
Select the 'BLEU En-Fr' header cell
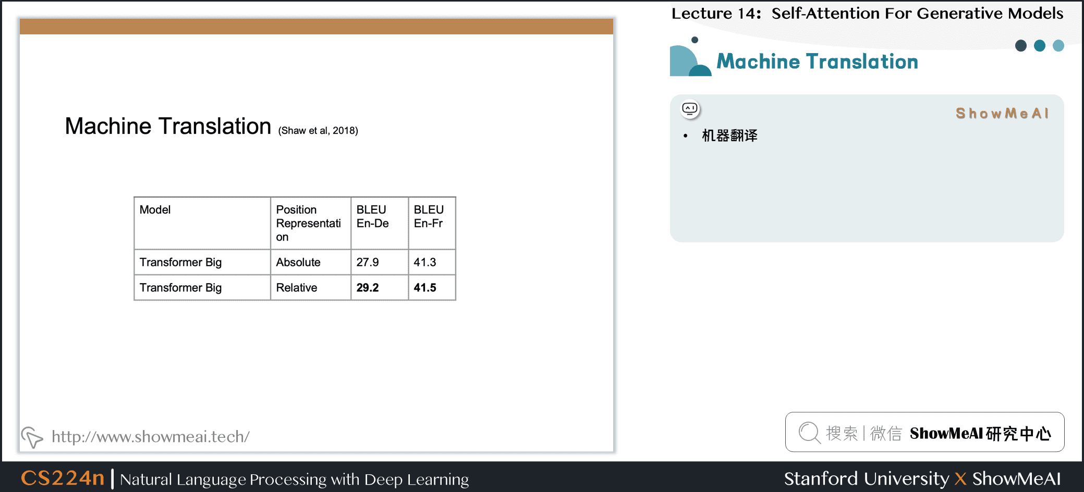[432, 223]
